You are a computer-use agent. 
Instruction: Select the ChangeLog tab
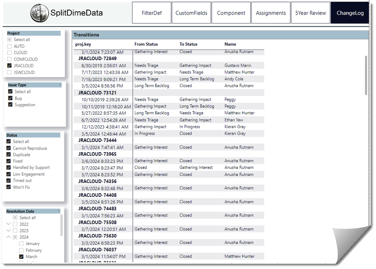coord(350,13)
